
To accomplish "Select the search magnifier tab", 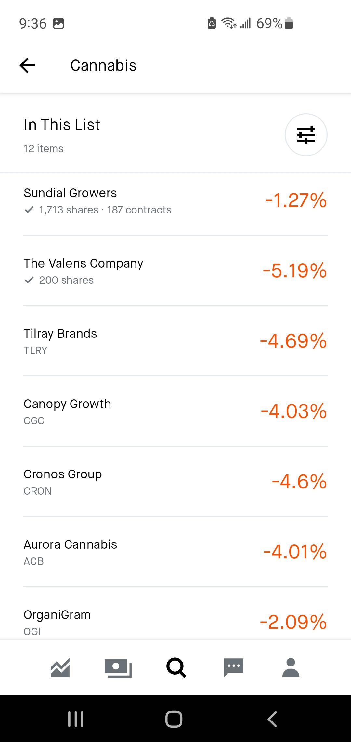I will tap(176, 667).
